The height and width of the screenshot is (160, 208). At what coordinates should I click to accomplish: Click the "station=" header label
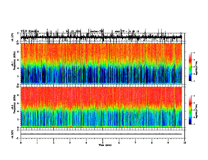click(95, 31)
